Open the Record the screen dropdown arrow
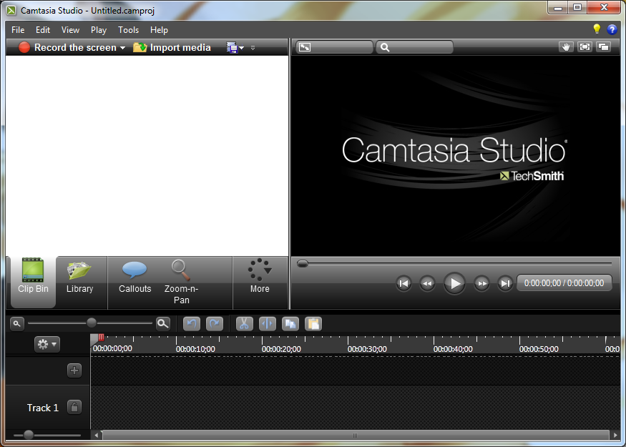 [x=122, y=48]
